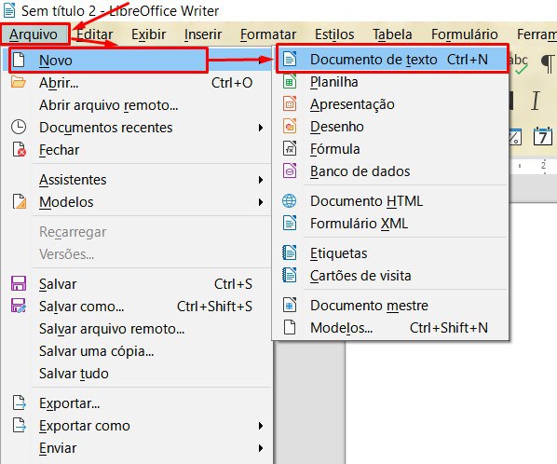557x464 pixels.
Task: Click the Exportar como icon
Action: 20,425
